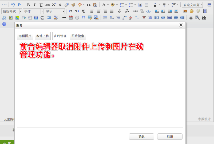Toggle subscript formatting

click(x=60, y=5)
